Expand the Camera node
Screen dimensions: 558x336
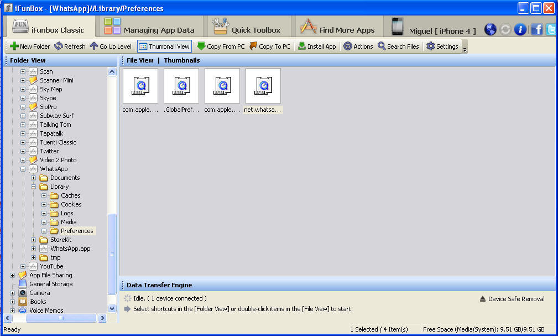pos(13,293)
